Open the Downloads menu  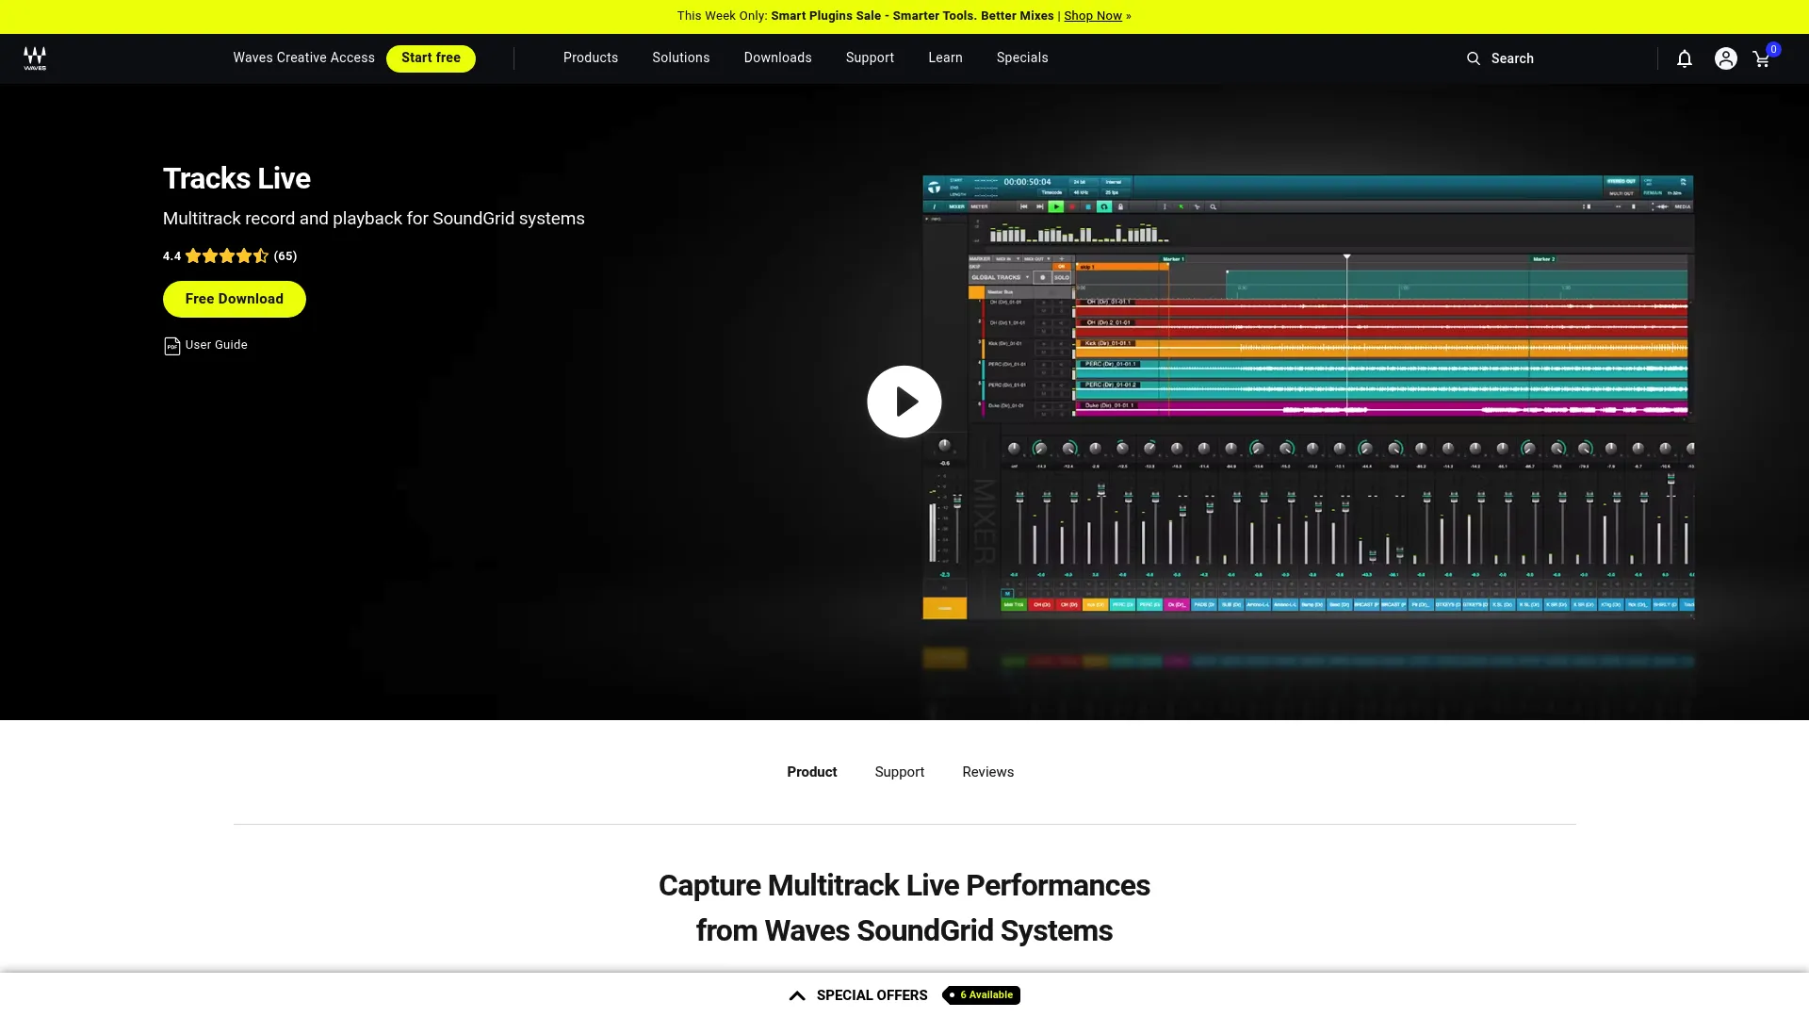point(777,58)
